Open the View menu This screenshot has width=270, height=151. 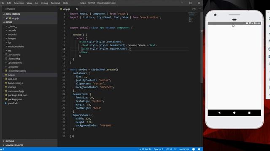pos(29,3)
